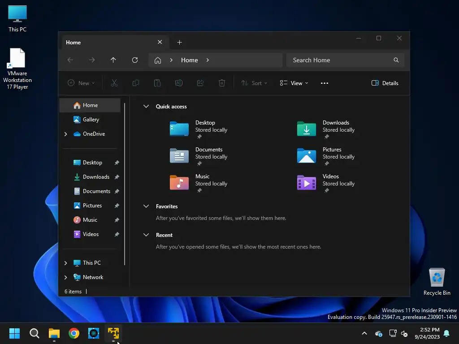Expand OneDrive in navigation pane
Image resolution: width=459 pixels, height=344 pixels.
tap(65, 134)
